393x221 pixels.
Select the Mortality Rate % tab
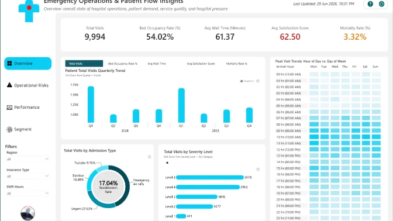237,64
